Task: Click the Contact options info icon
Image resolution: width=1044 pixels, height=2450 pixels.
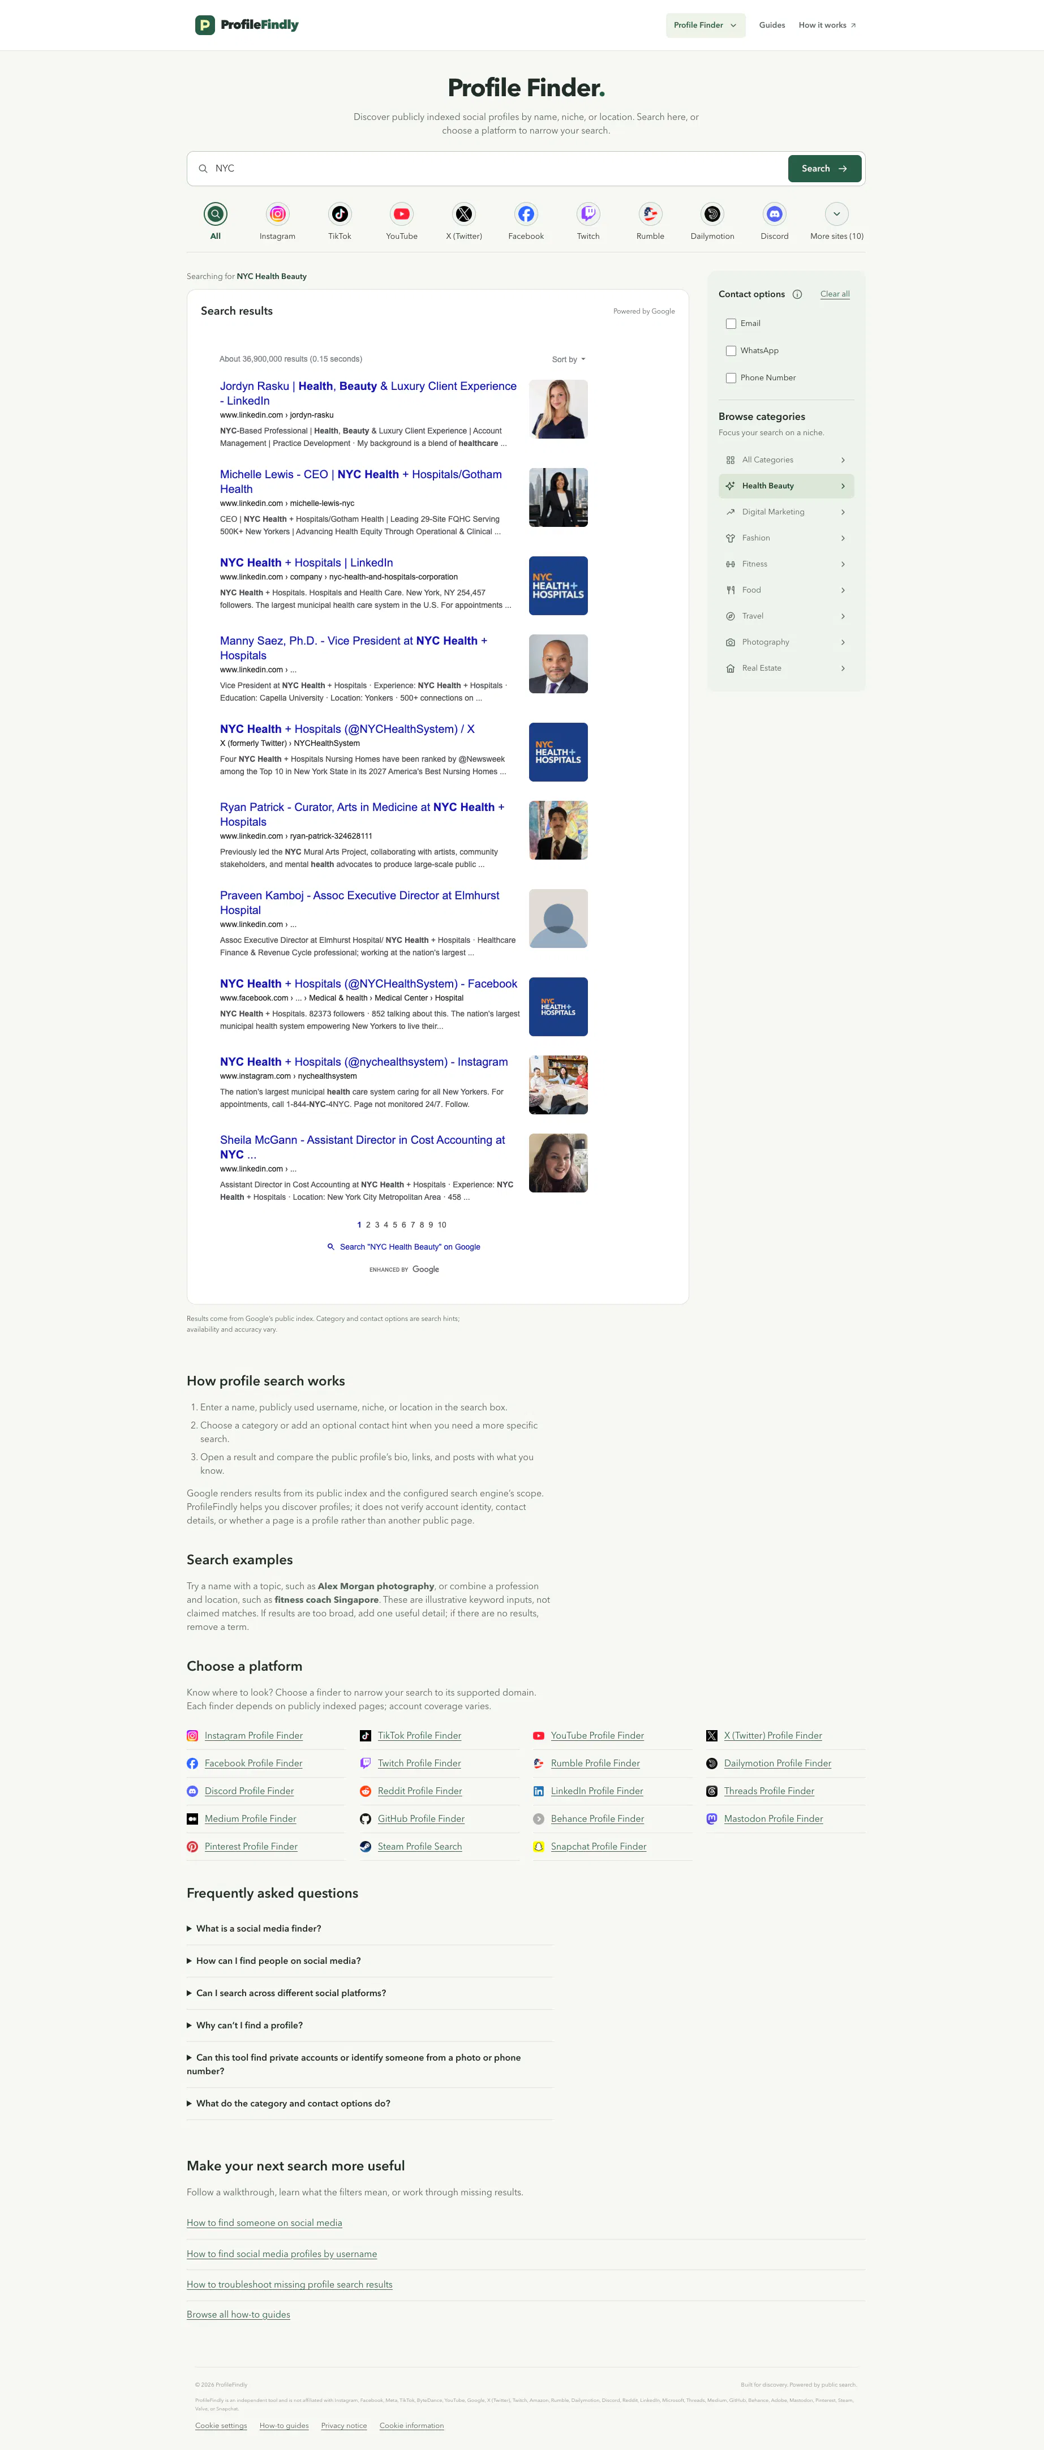Action: pos(797,295)
